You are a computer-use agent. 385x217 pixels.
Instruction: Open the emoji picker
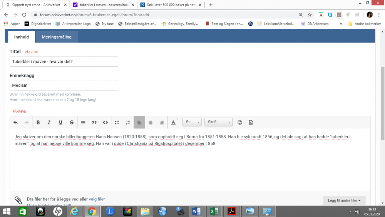pos(240,122)
